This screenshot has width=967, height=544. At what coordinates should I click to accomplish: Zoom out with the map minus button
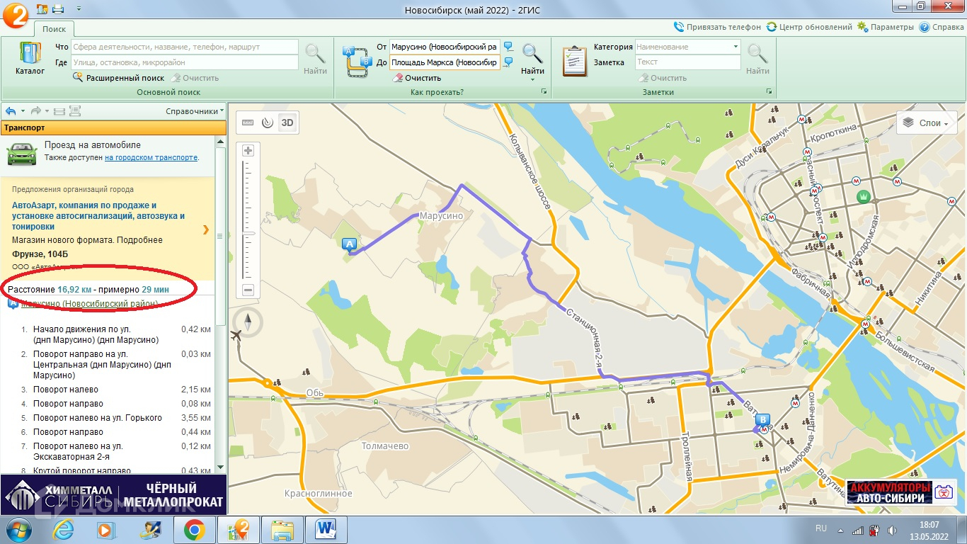click(248, 290)
